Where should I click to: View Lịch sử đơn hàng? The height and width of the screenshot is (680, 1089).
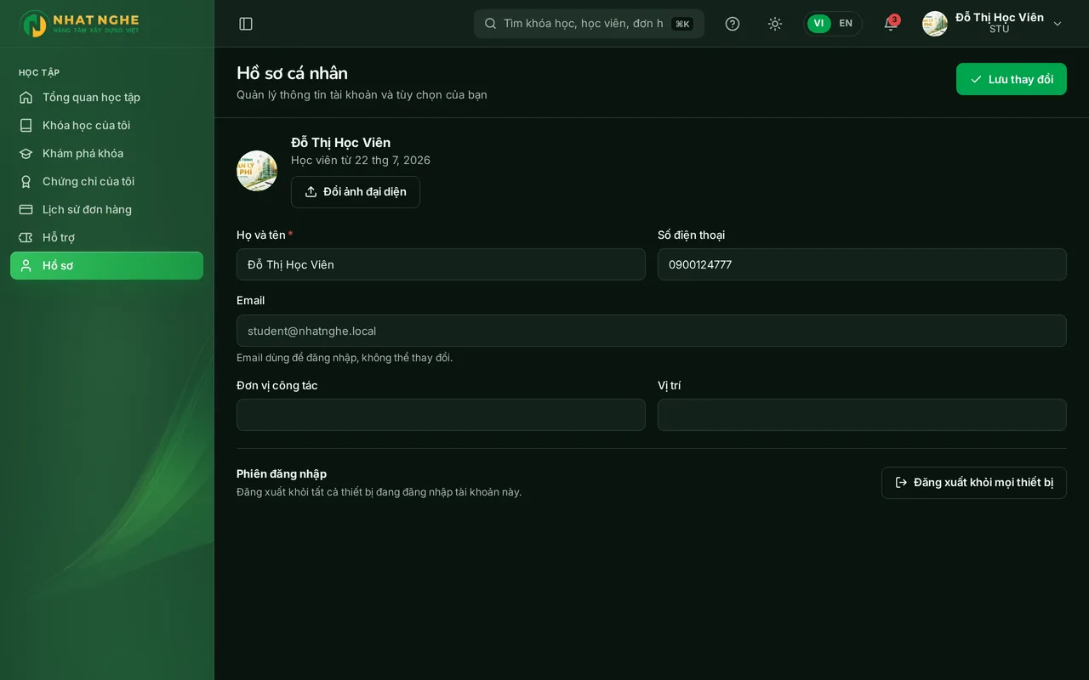coord(107,209)
